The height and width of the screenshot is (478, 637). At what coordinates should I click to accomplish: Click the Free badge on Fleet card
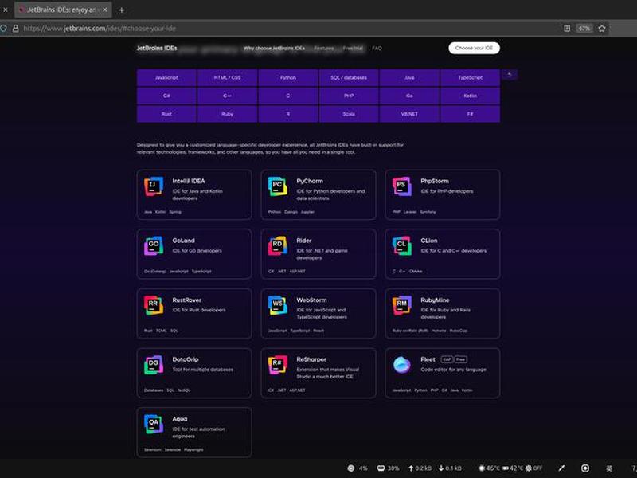click(x=461, y=359)
